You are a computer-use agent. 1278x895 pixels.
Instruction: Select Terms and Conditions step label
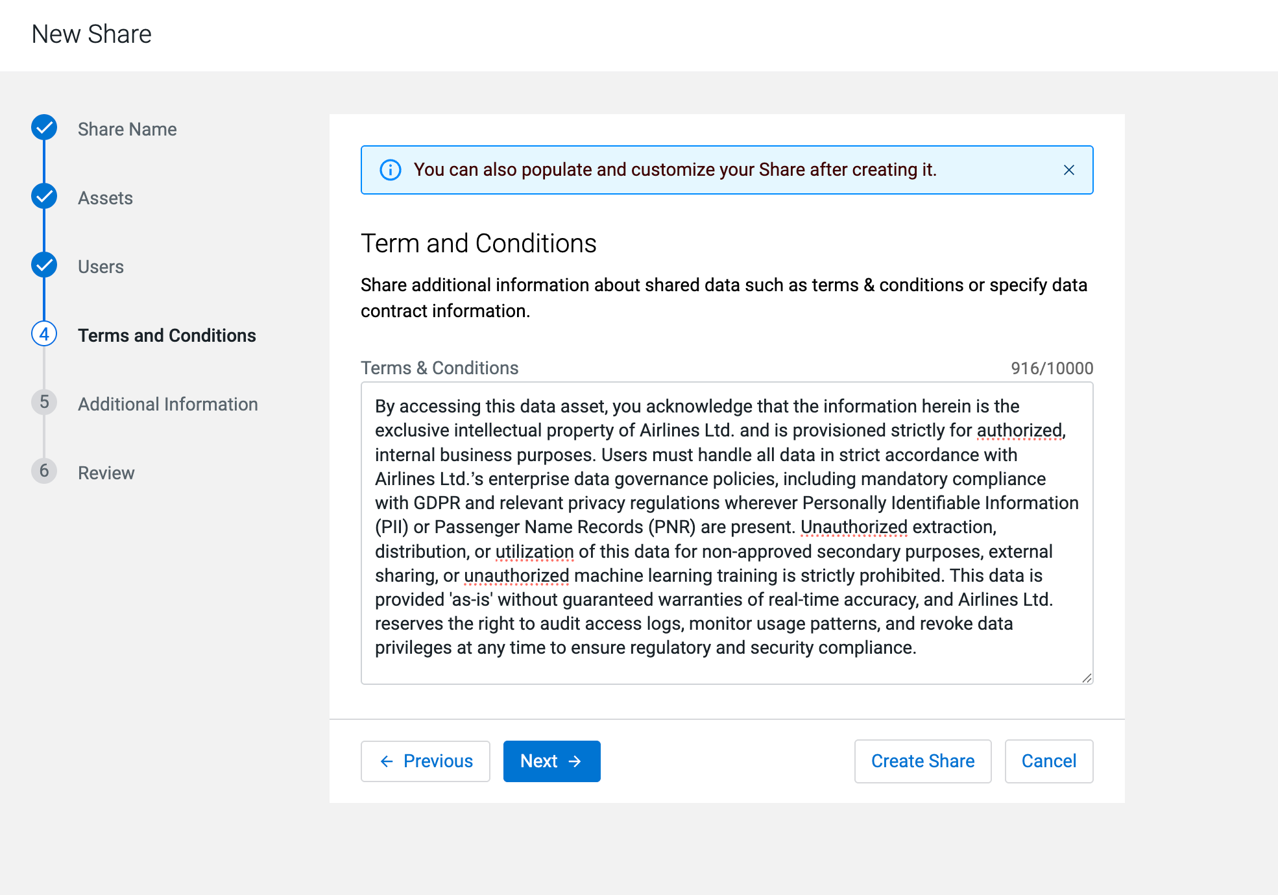click(167, 335)
